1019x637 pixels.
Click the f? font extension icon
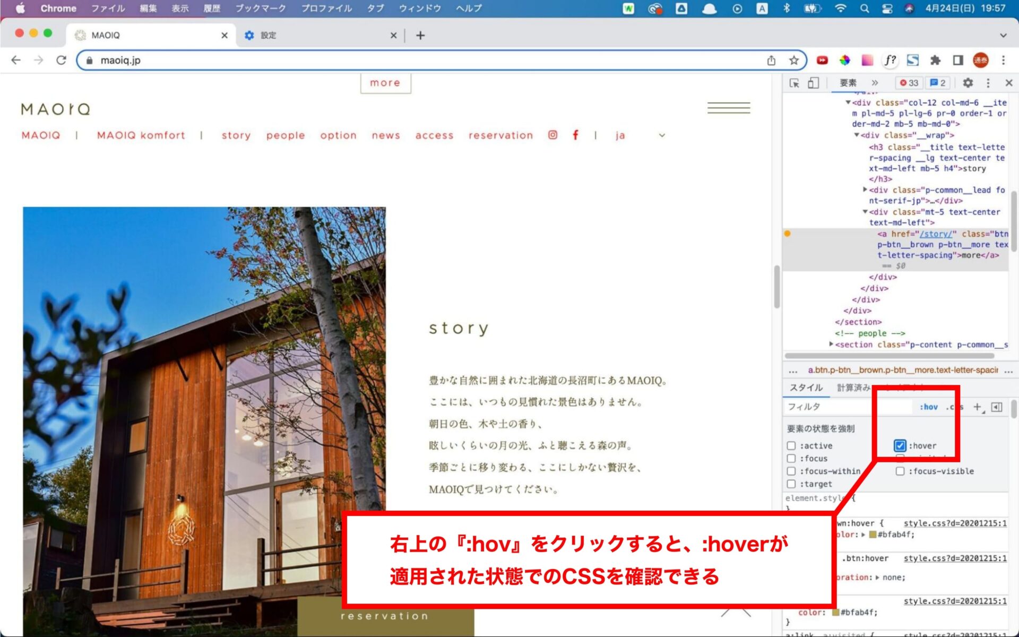[x=890, y=60]
